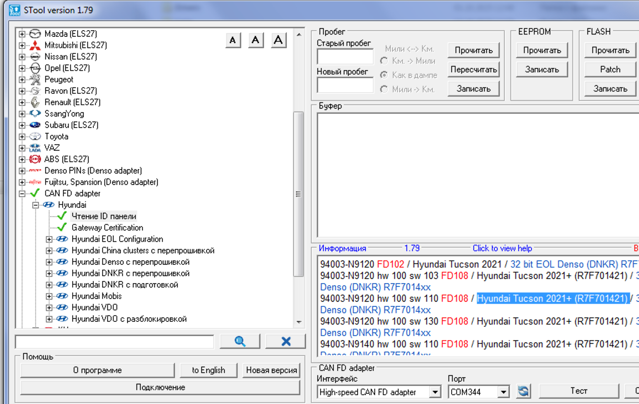Image resolution: width=639 pixels, height=404 pixels.
Task: Select the Как в дампе radio option
Action: pyautogui.click(x=384, y=75)
